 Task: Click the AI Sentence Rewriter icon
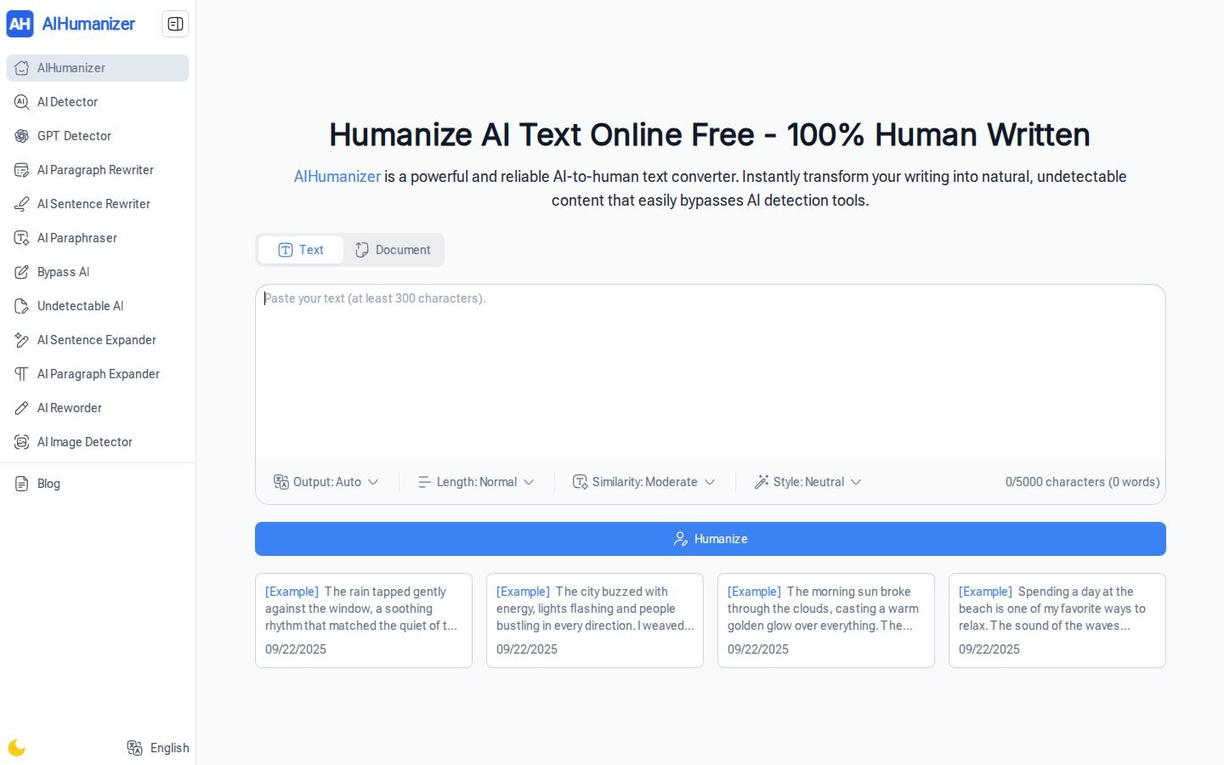22,204
